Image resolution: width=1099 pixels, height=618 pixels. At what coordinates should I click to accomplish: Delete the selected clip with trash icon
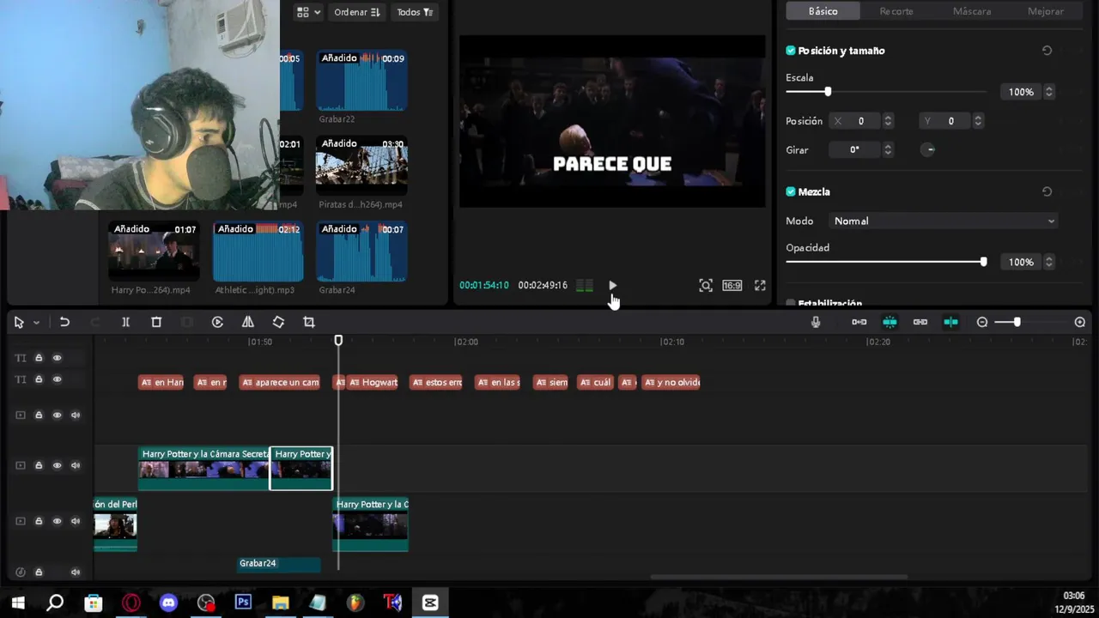[x=156, y=322]
